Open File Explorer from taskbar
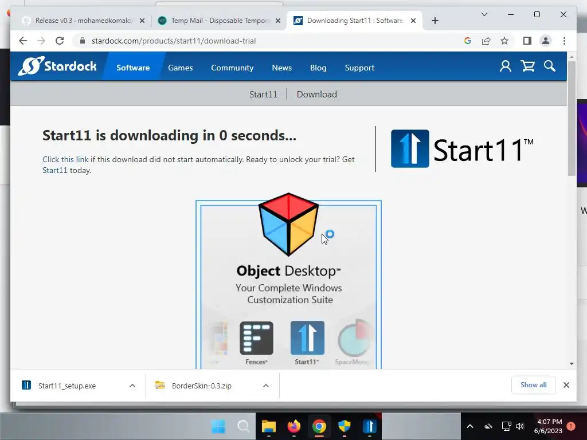The width and height of the screenshot is (587, 440). 268,426
